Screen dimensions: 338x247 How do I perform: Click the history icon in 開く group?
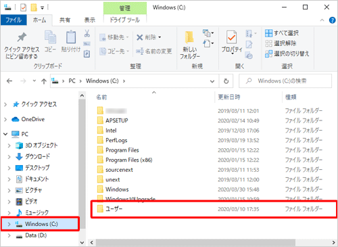tap(249, 55)
